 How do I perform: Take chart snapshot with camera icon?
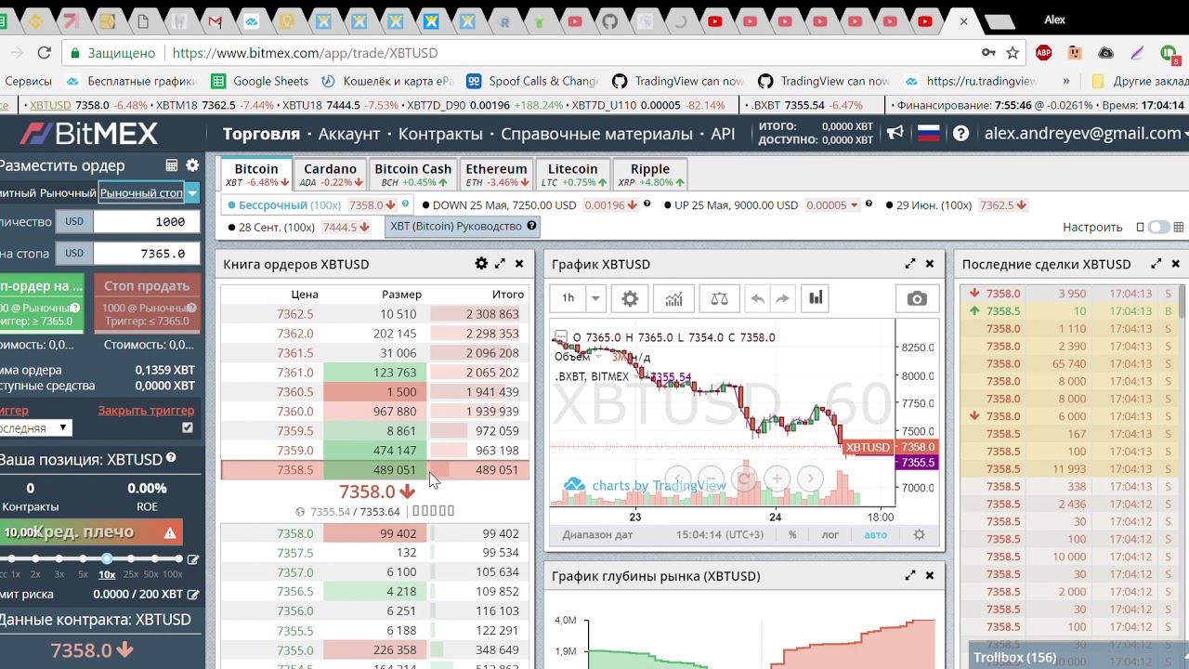(917, 298)
